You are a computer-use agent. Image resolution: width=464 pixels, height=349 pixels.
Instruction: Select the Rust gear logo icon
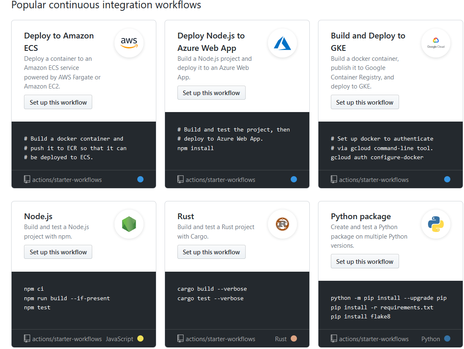[282, 224]
